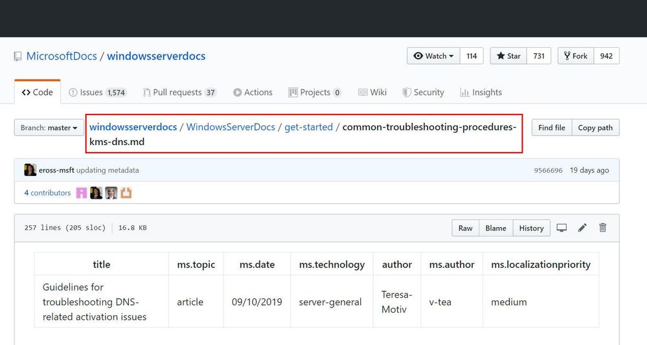The height and width of the screenshot is (345, 647).
Task: Select the 'server-general' table cell
Action: pos(332,301)
